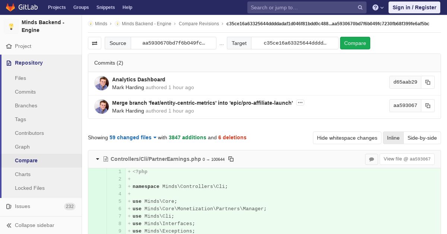Copy commit SHA aa593067
Viewport: 447px width, 234px height.
point(428,105)
